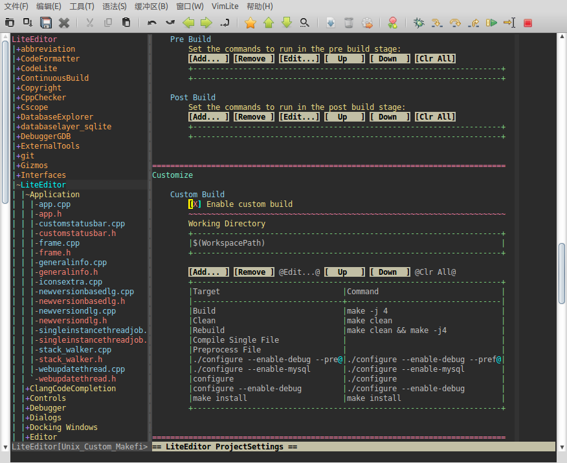Viewport: 567px width, 463px height.
Task: Open the 文件(F) menu
Action: point(16,6)
